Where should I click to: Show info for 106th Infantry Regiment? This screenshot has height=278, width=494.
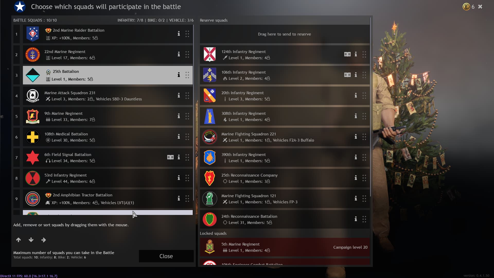(356, 75)
